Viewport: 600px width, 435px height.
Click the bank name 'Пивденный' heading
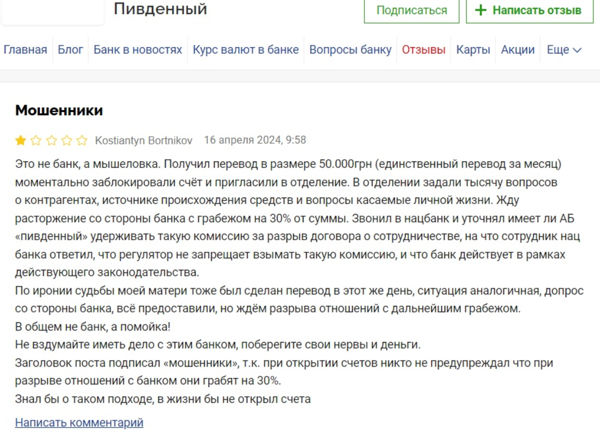click(x=161, y=9)
